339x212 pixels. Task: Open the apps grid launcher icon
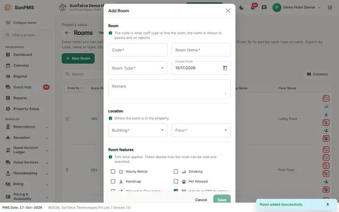pos(330,8)
